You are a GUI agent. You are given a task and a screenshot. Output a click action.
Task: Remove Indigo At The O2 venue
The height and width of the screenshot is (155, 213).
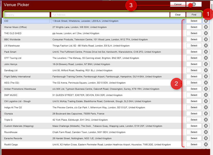pyautogui.click(x=206, y=107)
